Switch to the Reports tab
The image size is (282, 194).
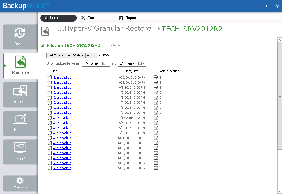(129, 18)
